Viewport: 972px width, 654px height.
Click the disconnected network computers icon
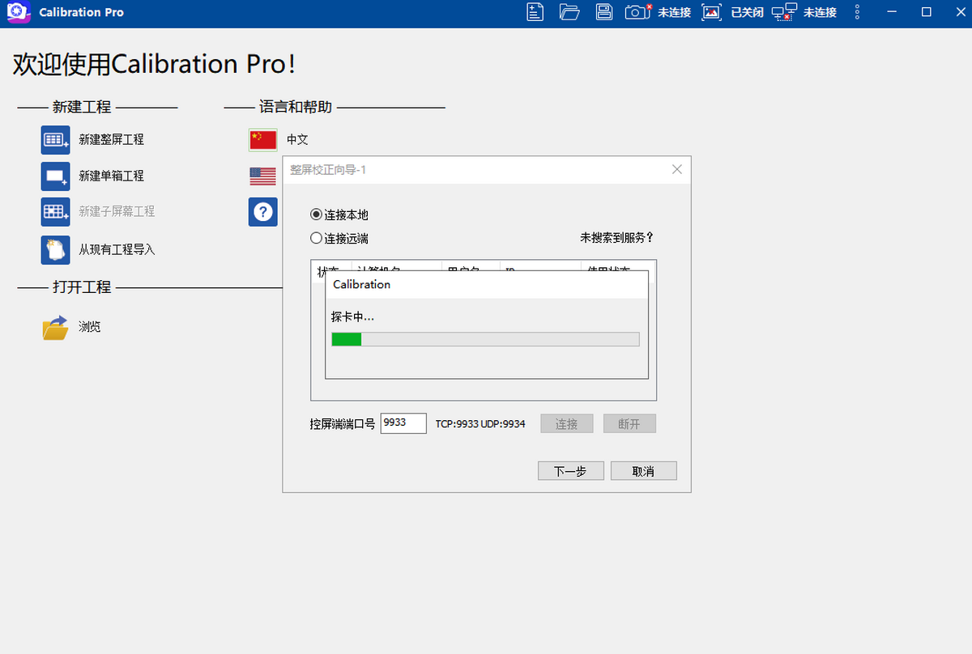pos(783,12)
